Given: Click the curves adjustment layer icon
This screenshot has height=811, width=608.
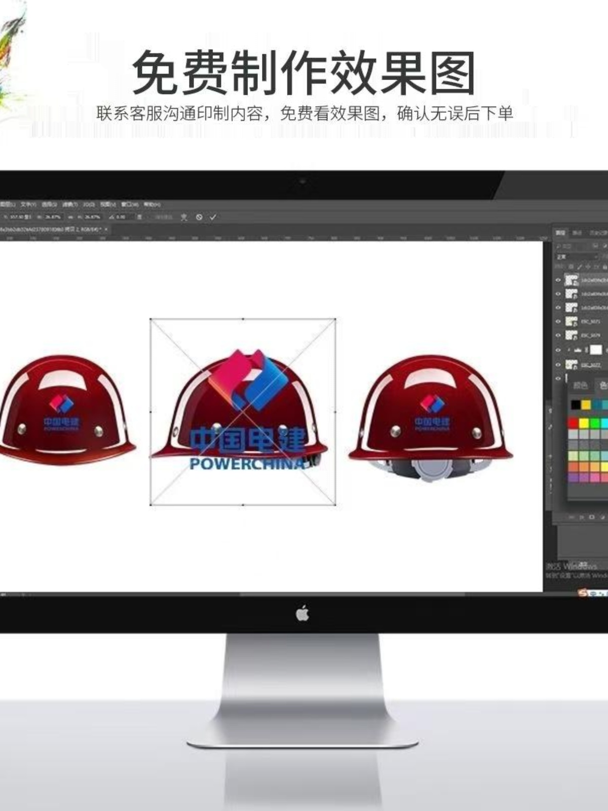Looking at the screenshot, I should 578,350.
